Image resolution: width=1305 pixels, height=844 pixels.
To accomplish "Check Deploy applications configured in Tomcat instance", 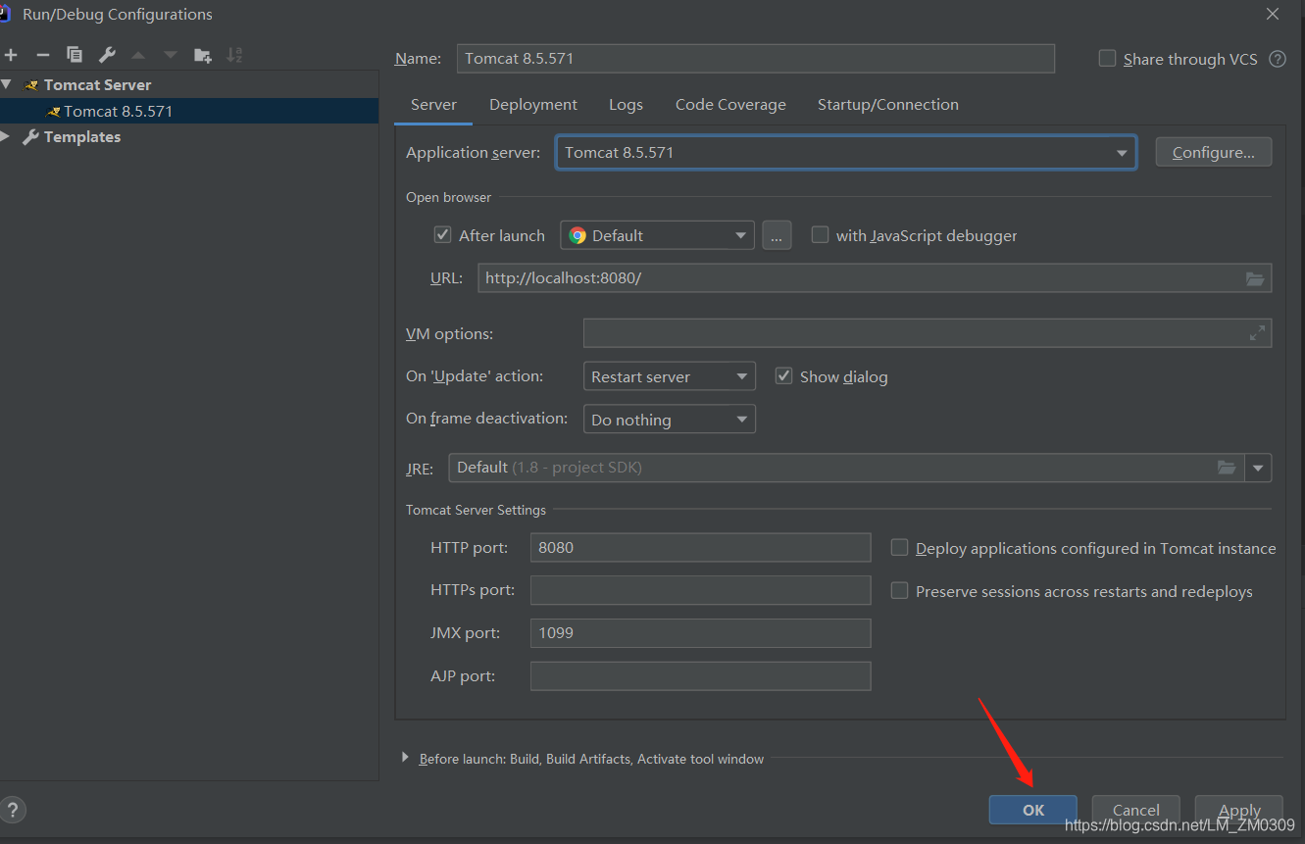I will tap(899, 548).
